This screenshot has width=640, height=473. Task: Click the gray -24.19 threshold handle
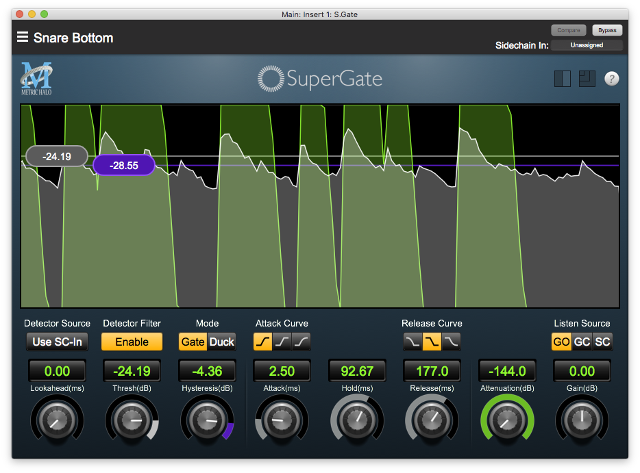57,157
